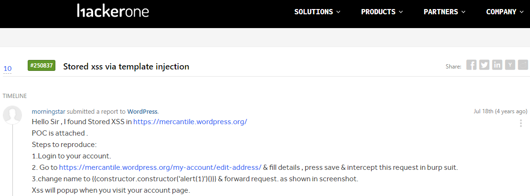This screenshot has width=530, height=196.
Task: Expand the Partners dropdown menu
Action: pyautogui.click(x=445, y=12)
